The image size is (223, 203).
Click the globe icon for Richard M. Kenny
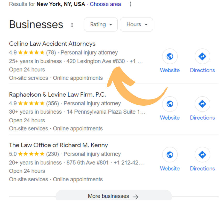[170, 155]
